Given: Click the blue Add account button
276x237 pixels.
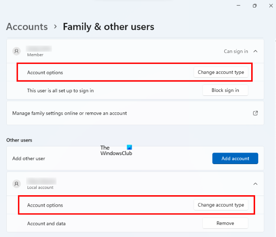Looking at the screenshot, I should coord(235,159).
